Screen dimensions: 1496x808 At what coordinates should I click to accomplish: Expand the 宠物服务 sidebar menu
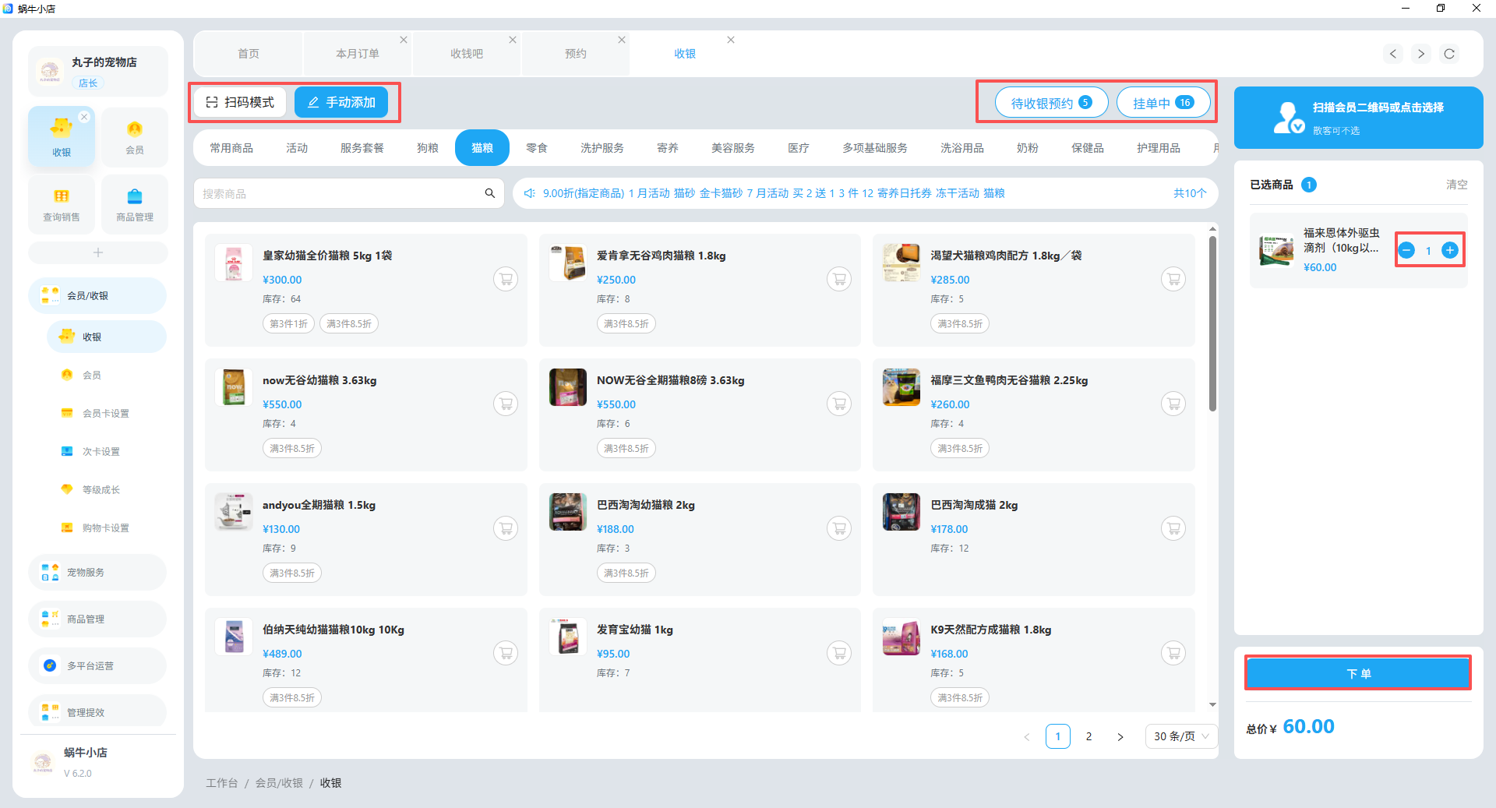pos(97,572)
